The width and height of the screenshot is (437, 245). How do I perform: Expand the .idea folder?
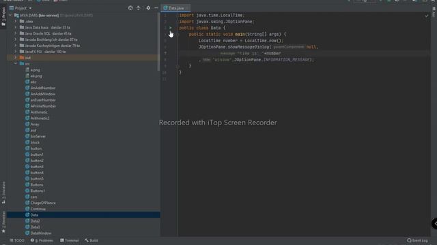[x=16, y=21]
